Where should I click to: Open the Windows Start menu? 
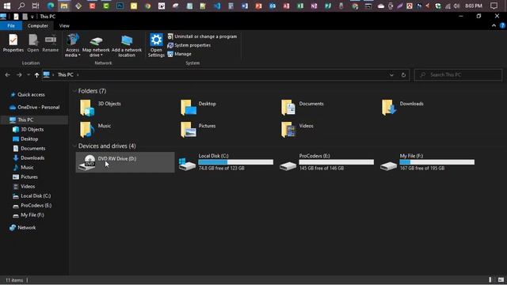point(7,6)
